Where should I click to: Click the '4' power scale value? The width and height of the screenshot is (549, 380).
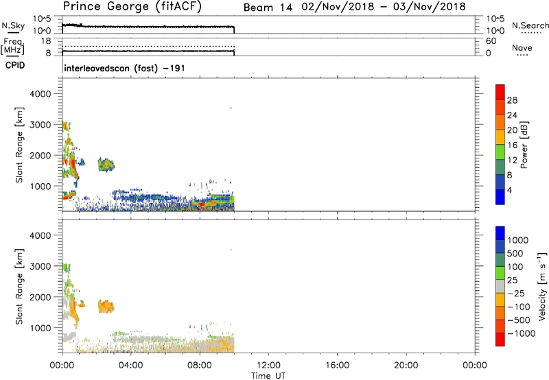point(509,190)
